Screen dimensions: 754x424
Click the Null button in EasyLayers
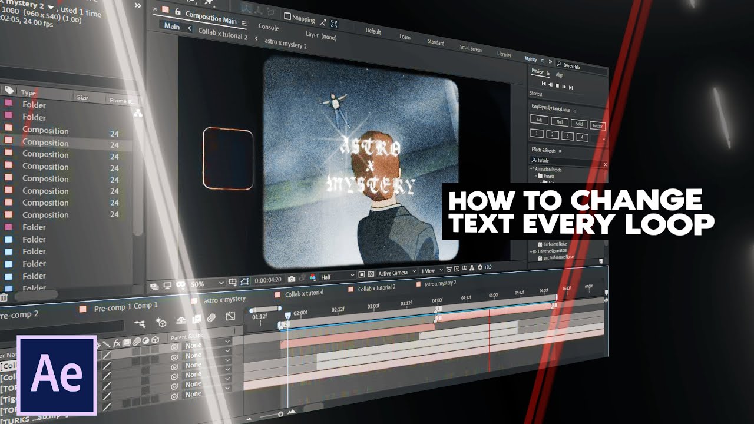[x=560, y=122]
